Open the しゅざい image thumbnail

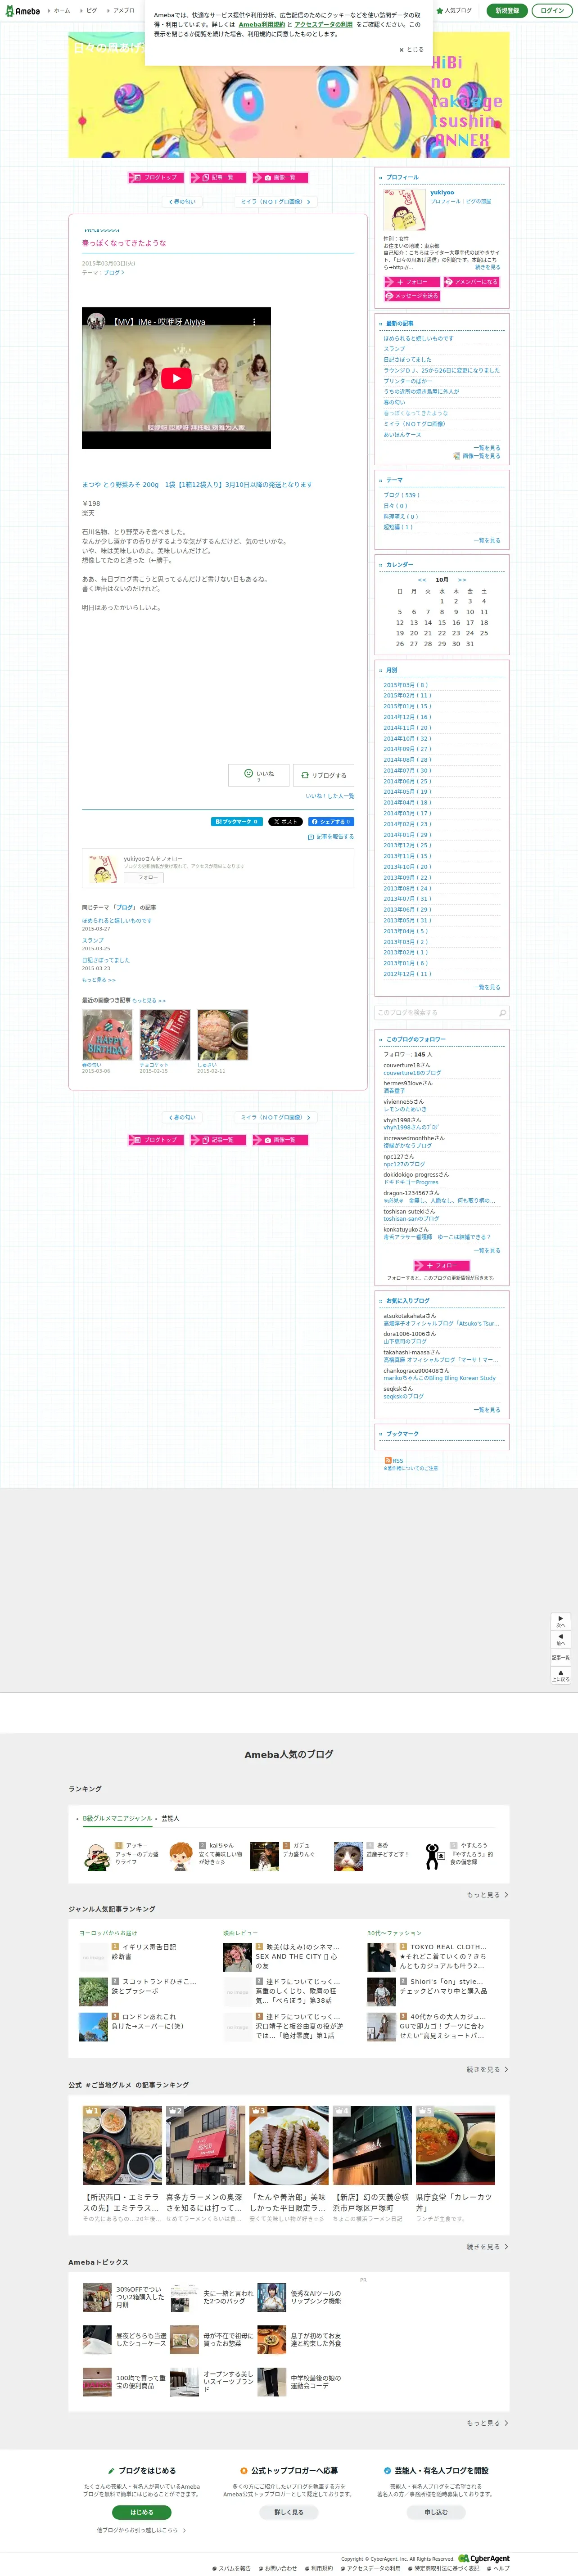click(x=222, y=1034)
